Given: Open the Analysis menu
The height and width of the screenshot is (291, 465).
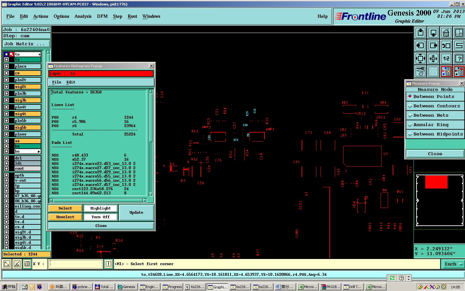Looking at the screenshot, I should pos(83,16).
